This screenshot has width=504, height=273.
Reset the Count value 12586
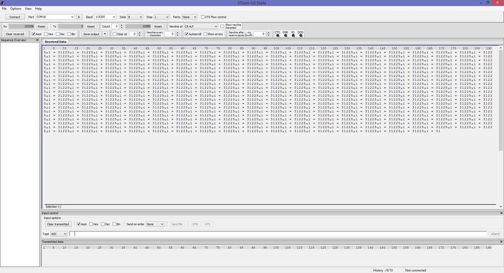coord(158,26)
